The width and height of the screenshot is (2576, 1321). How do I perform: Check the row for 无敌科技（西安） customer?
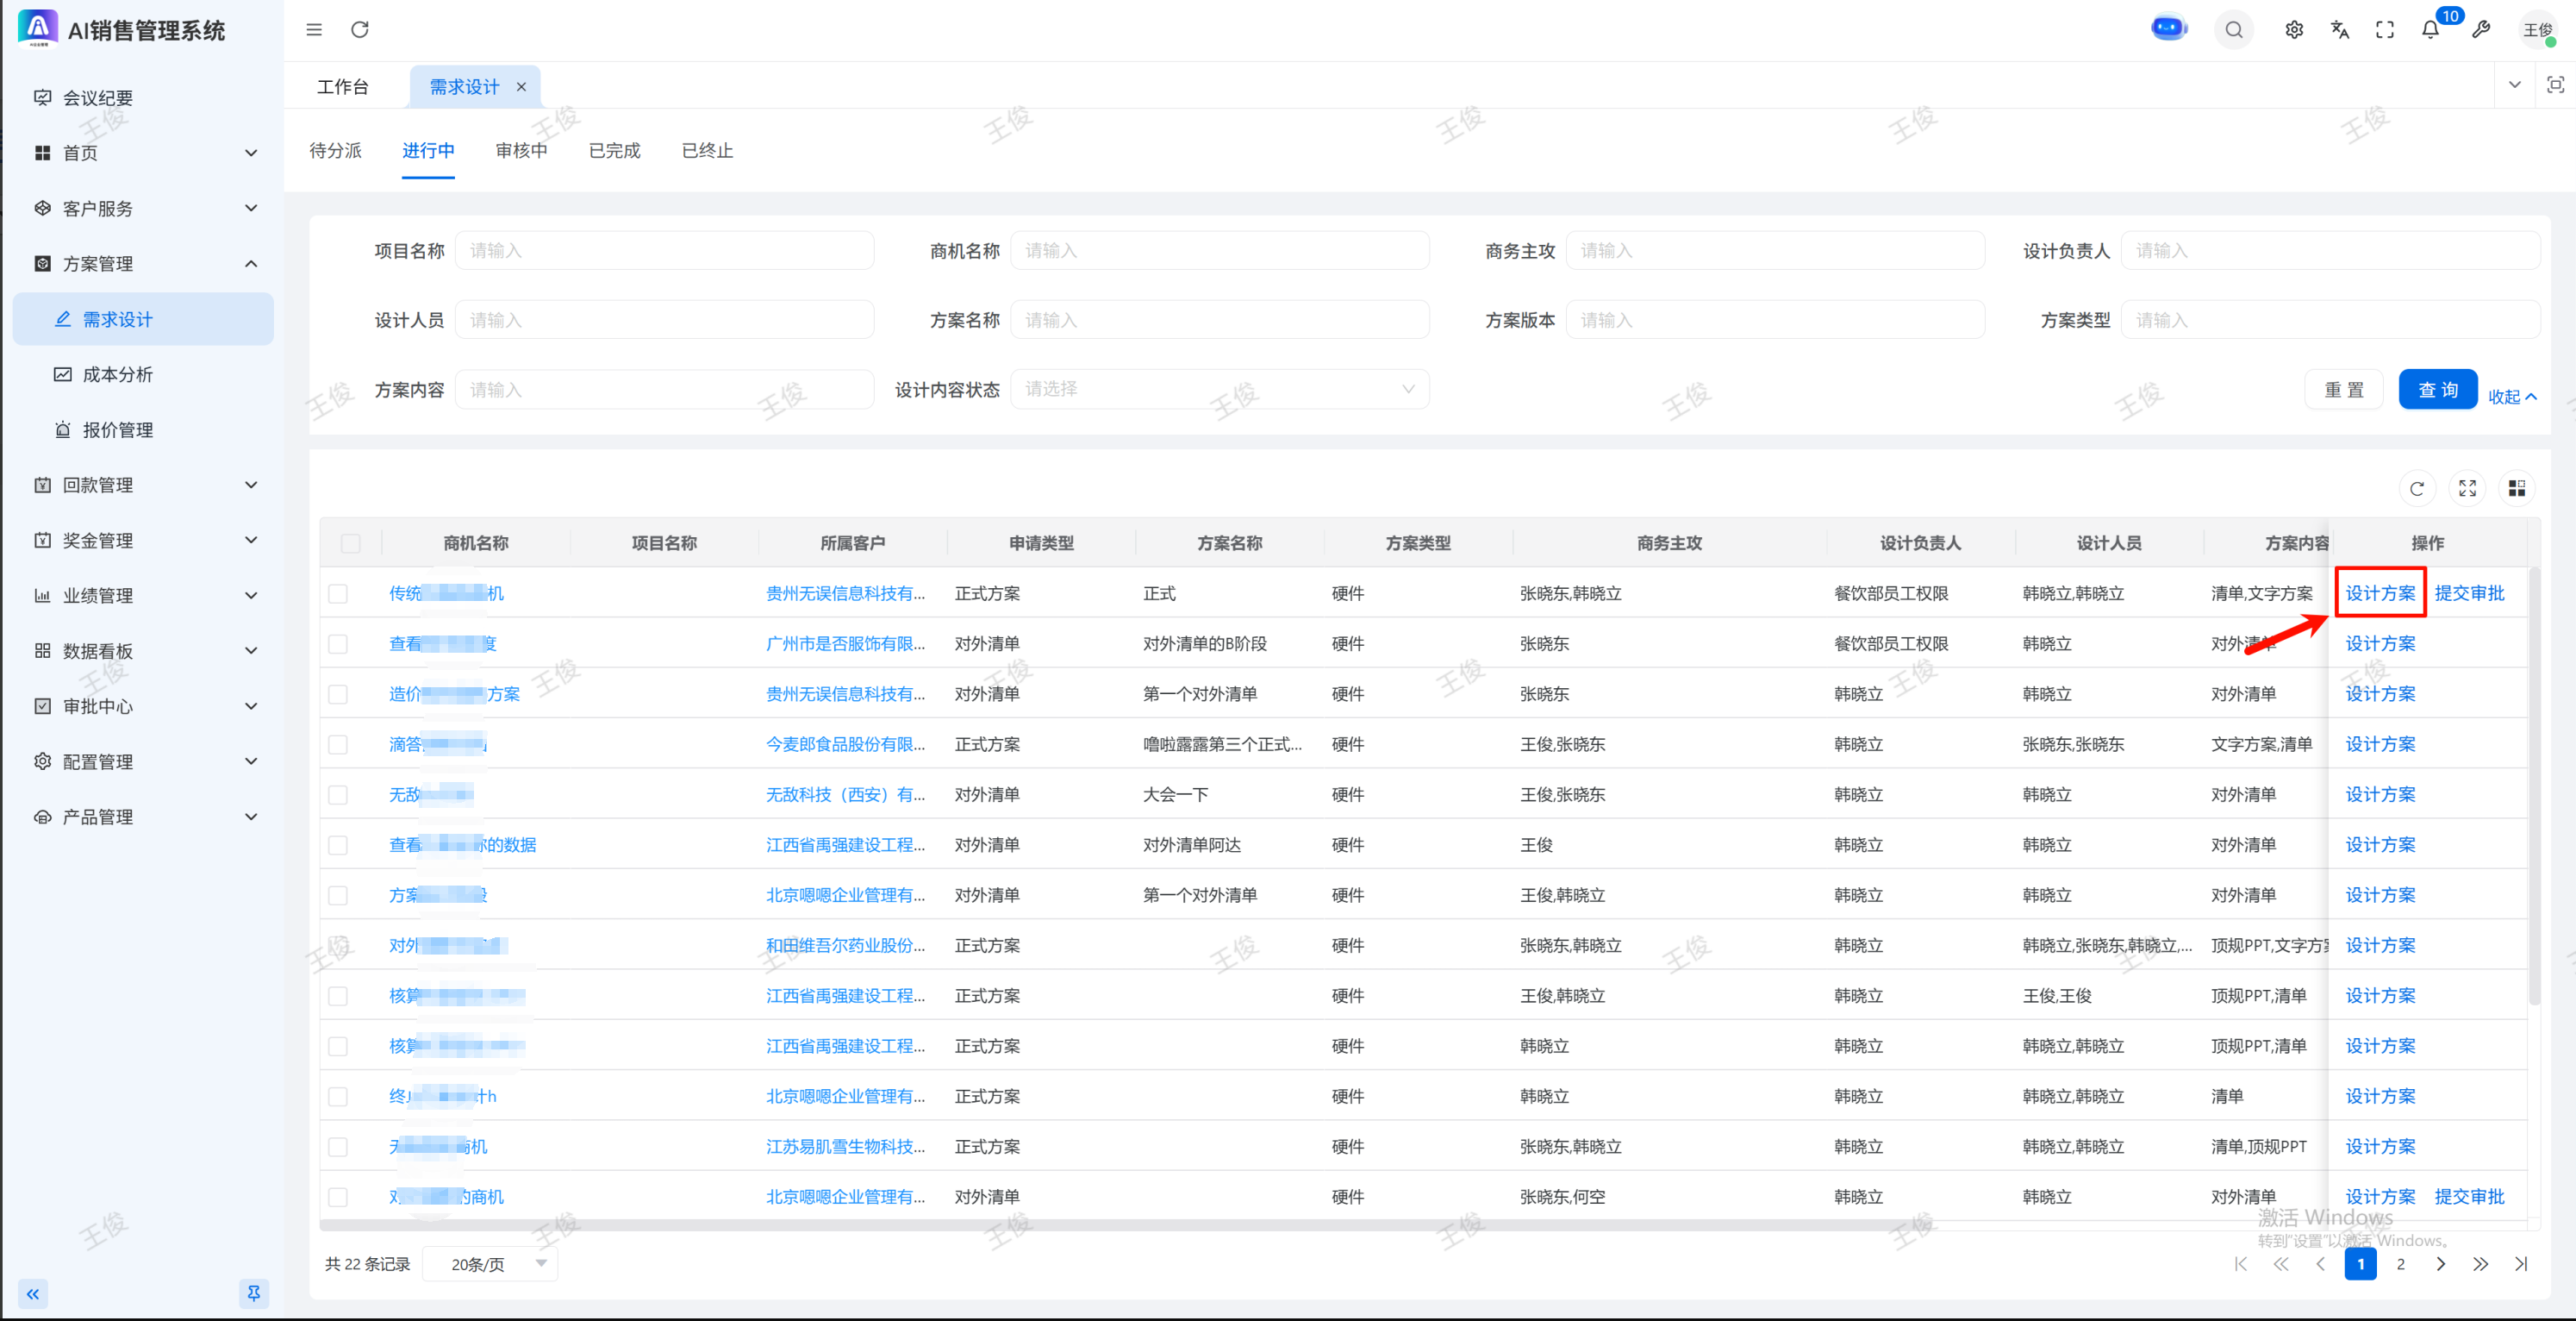[x=338, y=796]
